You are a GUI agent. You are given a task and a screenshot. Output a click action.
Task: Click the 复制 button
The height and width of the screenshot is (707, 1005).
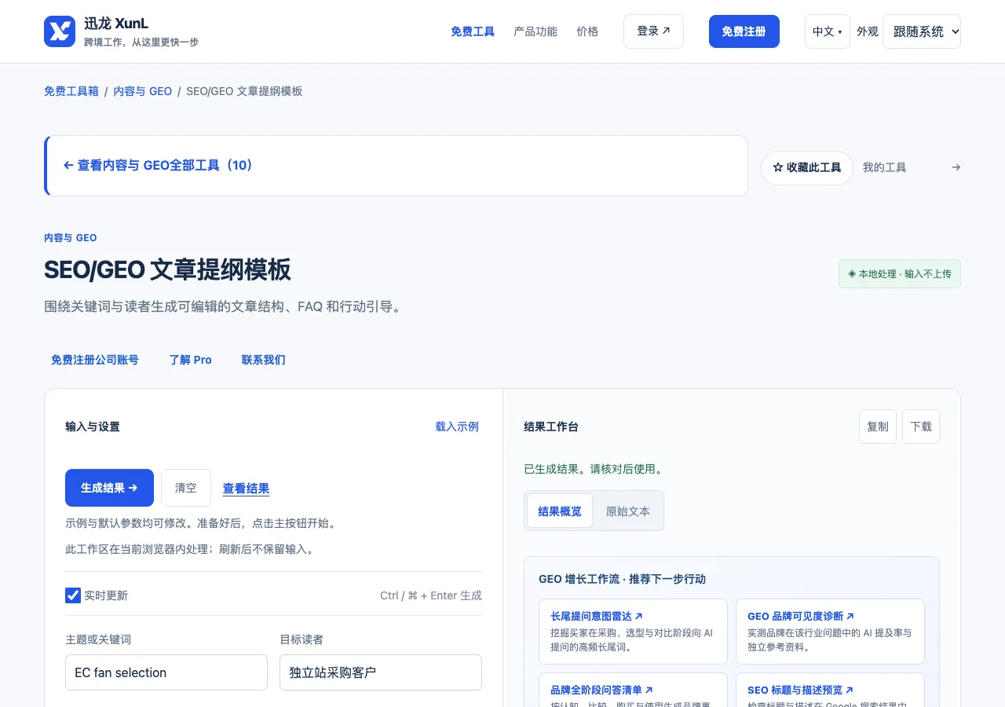click(878, 427)
